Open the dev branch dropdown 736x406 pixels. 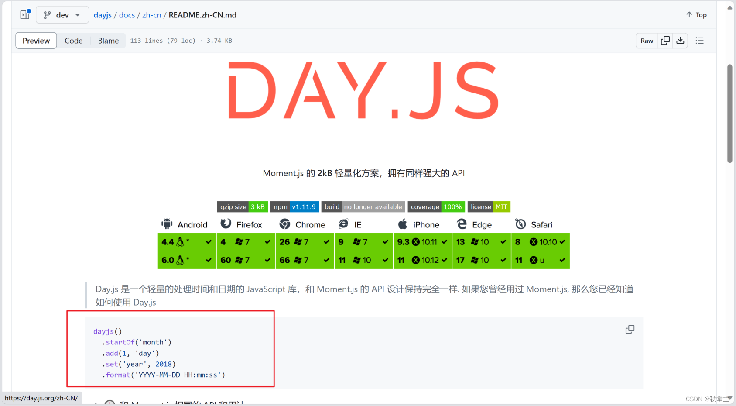click(x=62, y=15)
